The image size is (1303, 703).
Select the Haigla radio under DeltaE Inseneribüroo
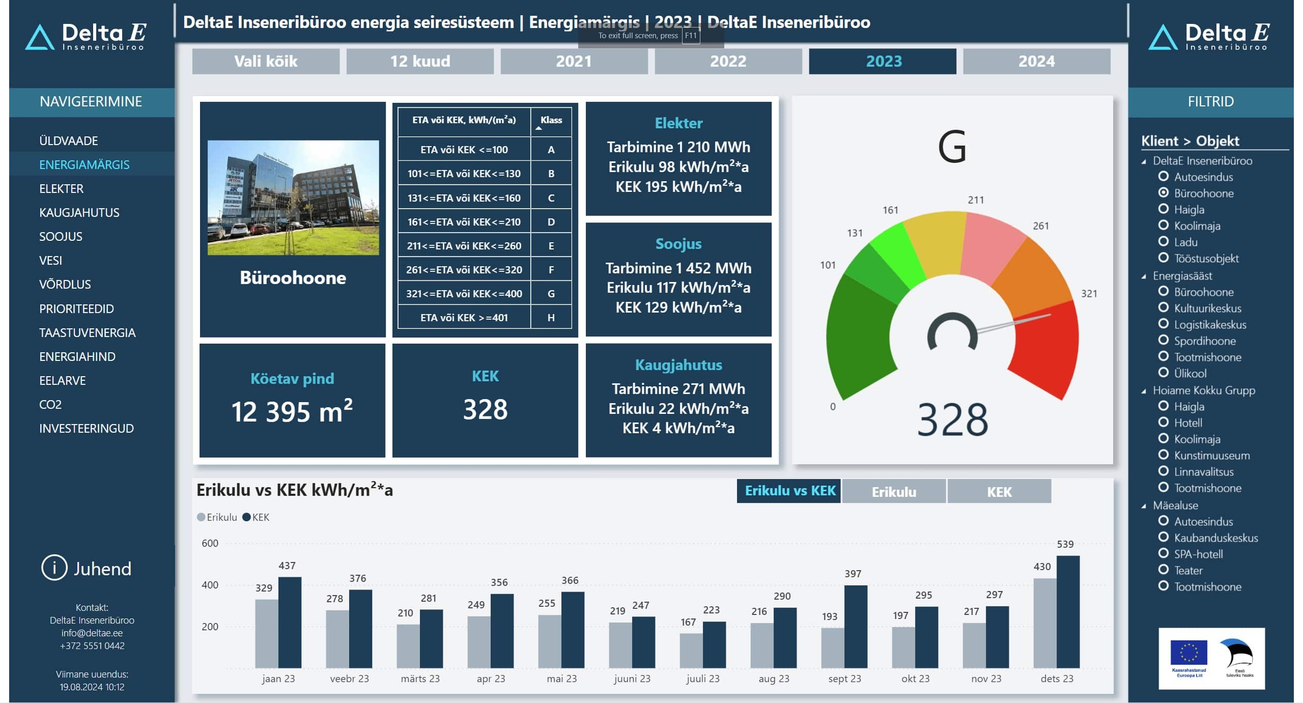[x=1163, y=209]
